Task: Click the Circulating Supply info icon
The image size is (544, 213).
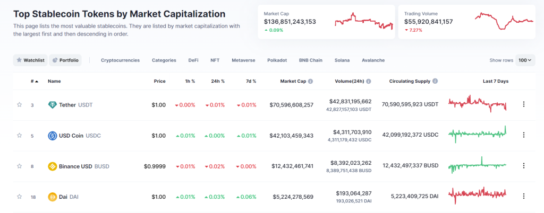Action: coord(435,81)
